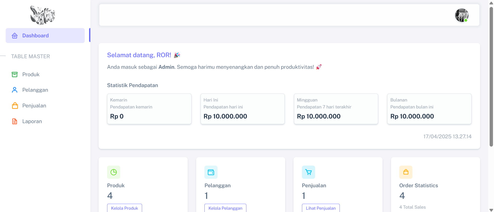Click the orange bag Order Statistics icon
The image size is (494, 212).
pyautogui.click(x=406, y=172)
